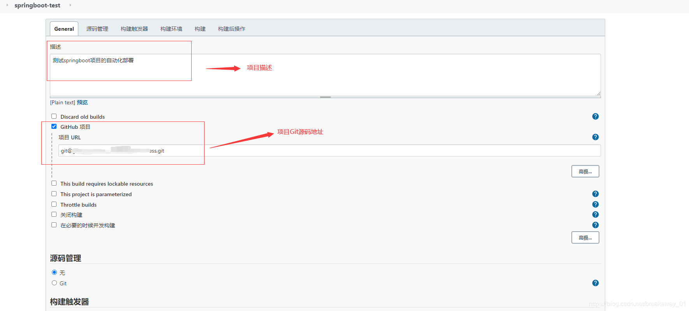Open help for This project is parameterized
The height and width of the screenshot is (311, 689).
point(595,194)
